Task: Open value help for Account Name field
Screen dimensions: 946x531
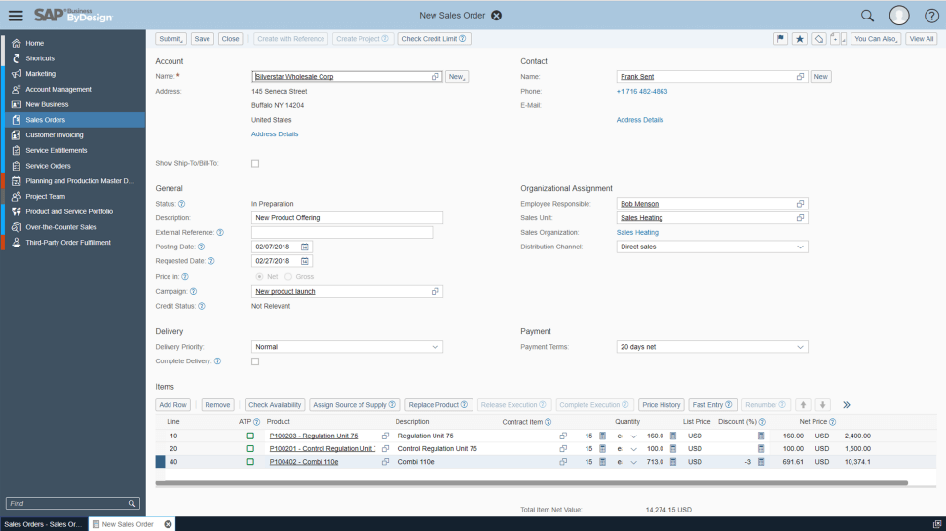Action: click(x=435, y=77)
